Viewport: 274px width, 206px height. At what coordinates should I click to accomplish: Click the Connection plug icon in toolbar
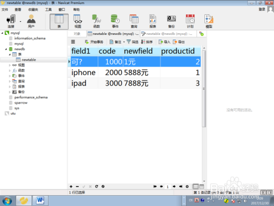pos(11,21)
